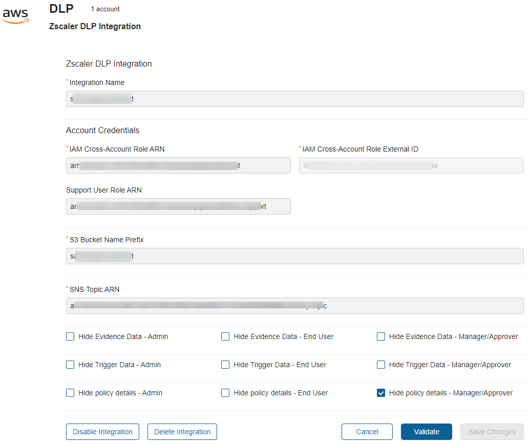Select Hide Trigger Data - End User
530x444 pixels.
(225, 365)
